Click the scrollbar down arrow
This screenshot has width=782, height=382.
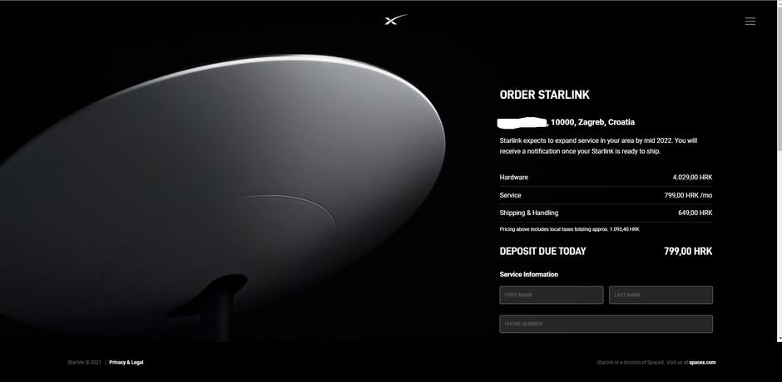[x=779, y=339]
